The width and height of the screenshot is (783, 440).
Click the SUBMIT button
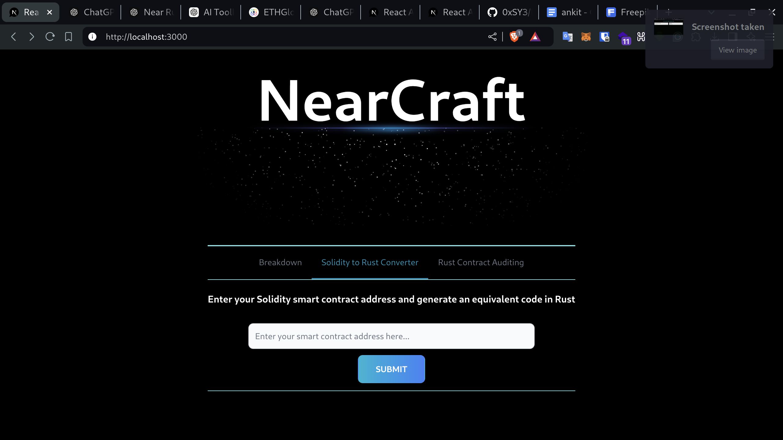pyautogui.click(x=391, y=369)
